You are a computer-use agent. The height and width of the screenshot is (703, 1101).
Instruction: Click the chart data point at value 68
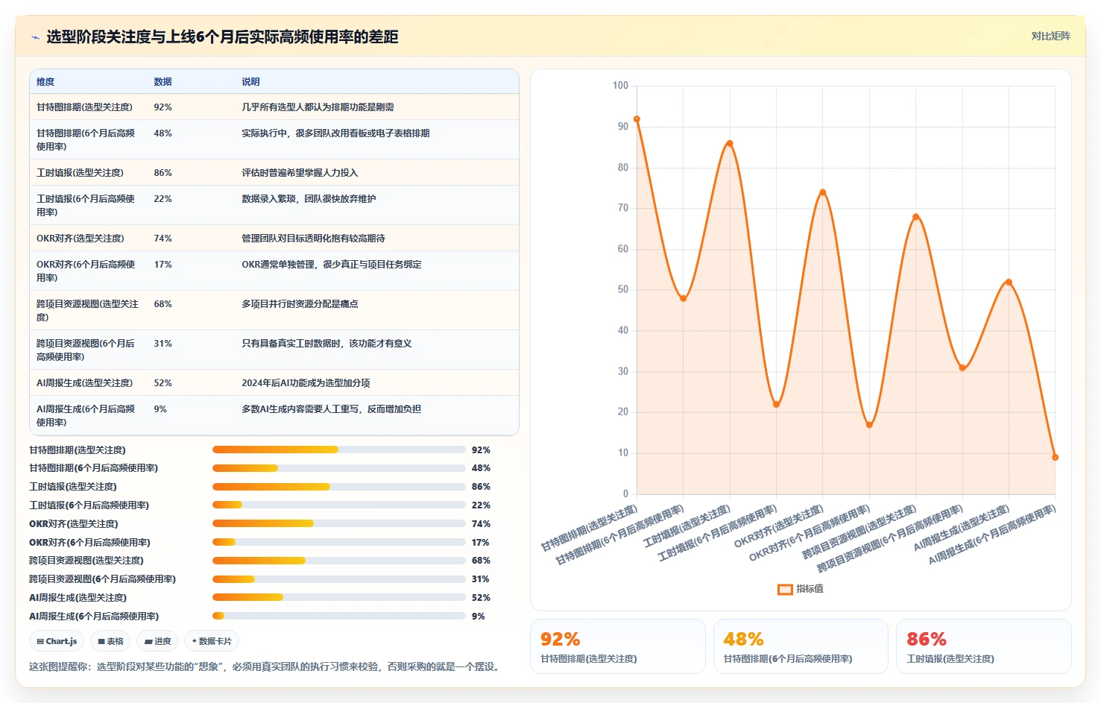(x=915, y=217)
